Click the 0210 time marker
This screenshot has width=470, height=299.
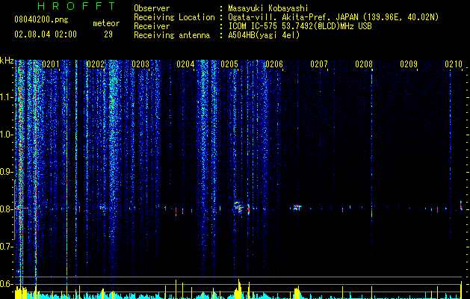click(x=454, y=64)
